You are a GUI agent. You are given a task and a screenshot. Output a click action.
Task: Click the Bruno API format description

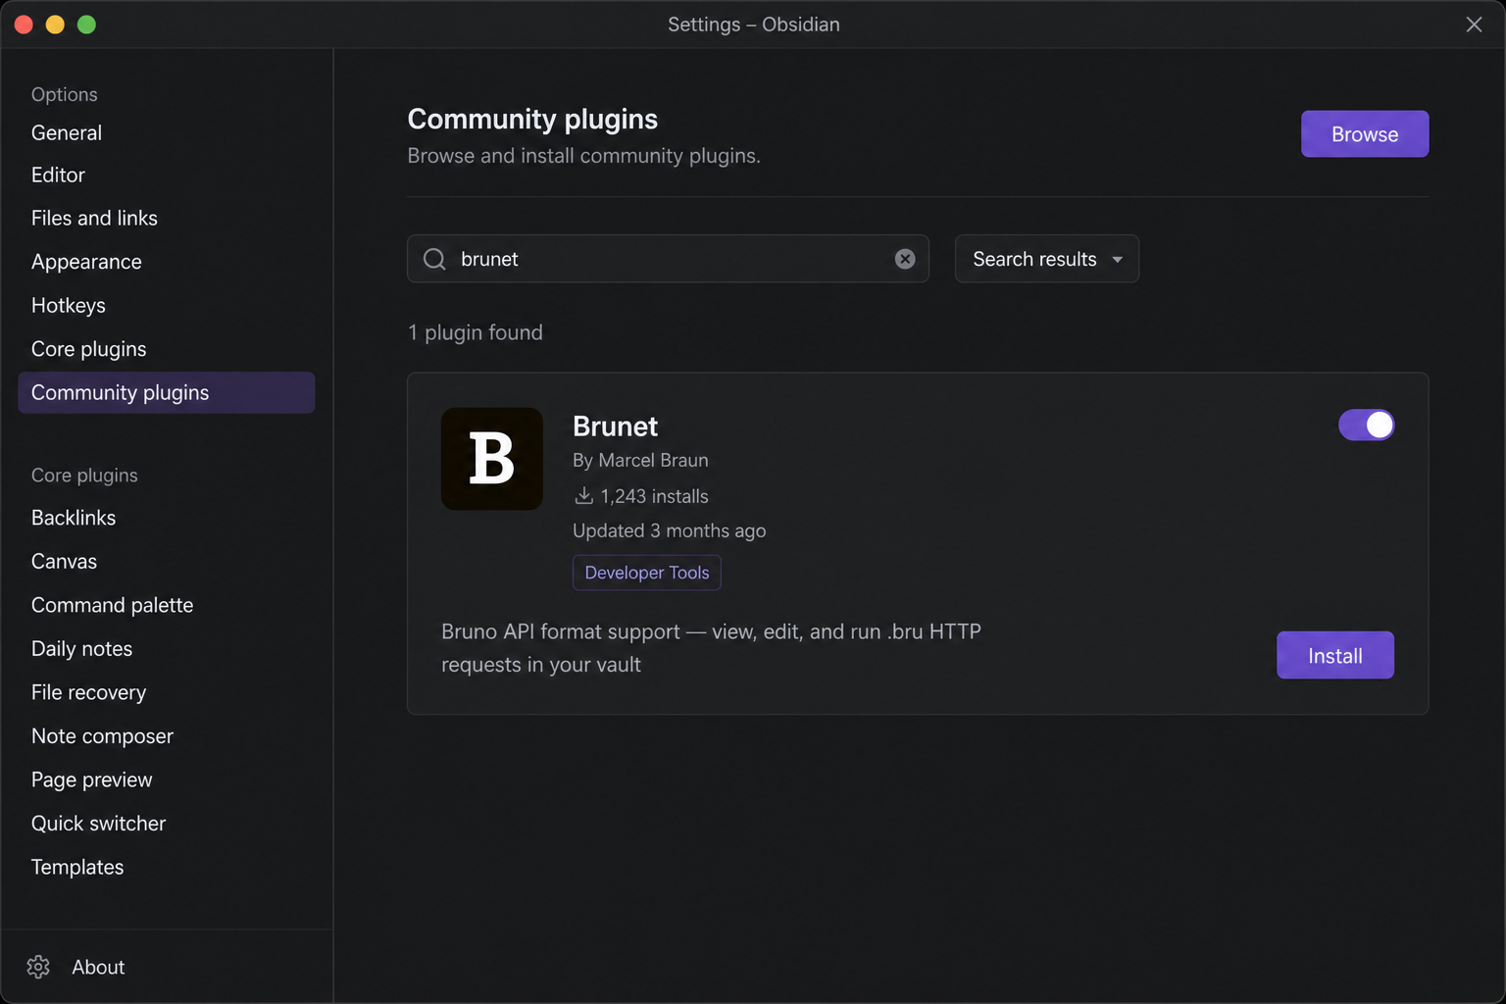(711, 648)
